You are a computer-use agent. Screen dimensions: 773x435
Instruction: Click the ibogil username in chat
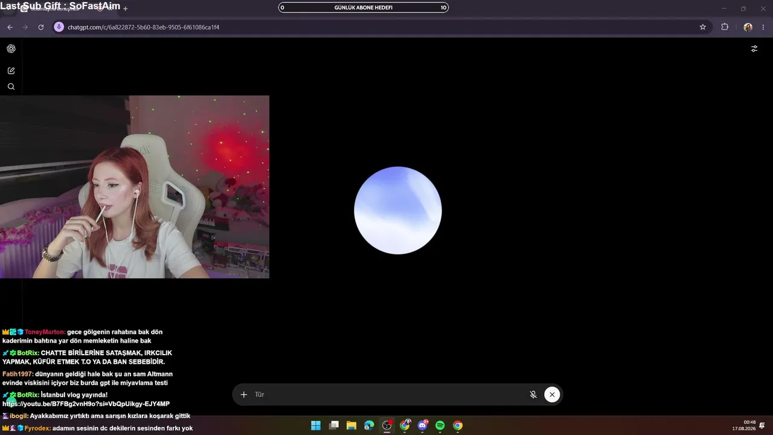click(19, 416)
